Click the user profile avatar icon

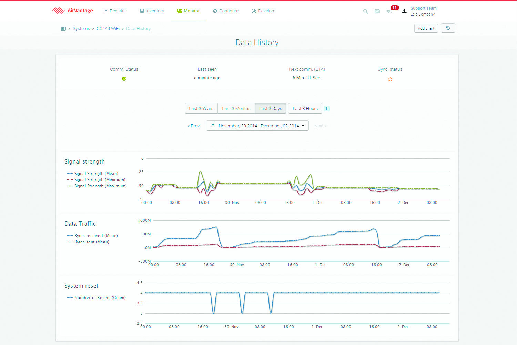(404, 11)
